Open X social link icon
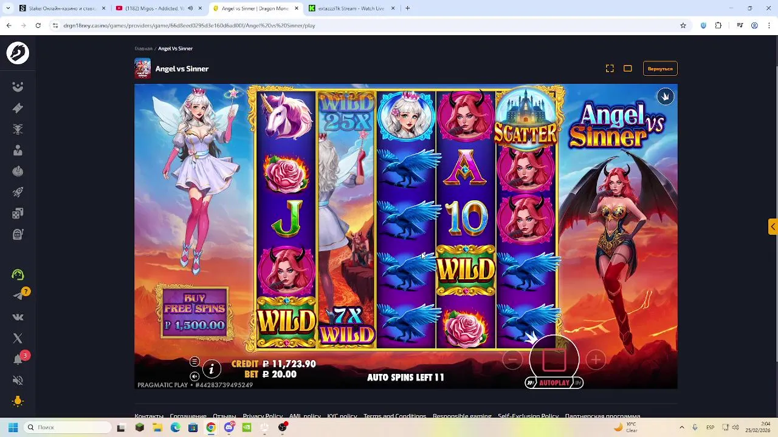Image resolution: width=778 pixels, height=437 pixels. tap(18, 338)
